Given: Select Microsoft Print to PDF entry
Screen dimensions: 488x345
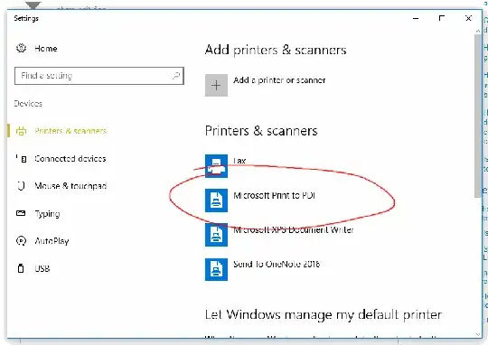Looking at the screenshot, I should point(274,195).
